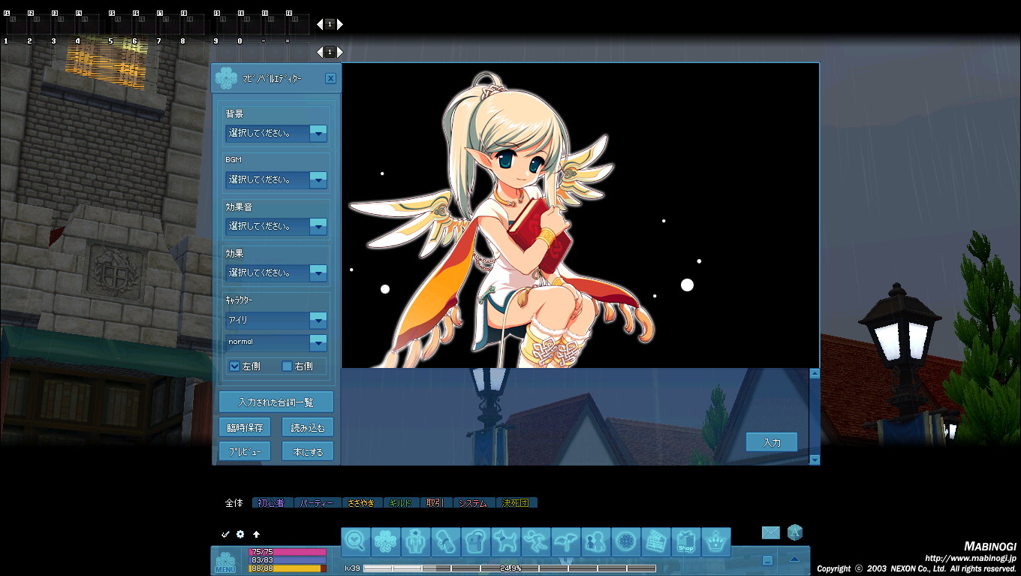This screenshot has height=576, width=1021.
Task: Open the 効果音 dropdown
Action: (x=276, y=227)
